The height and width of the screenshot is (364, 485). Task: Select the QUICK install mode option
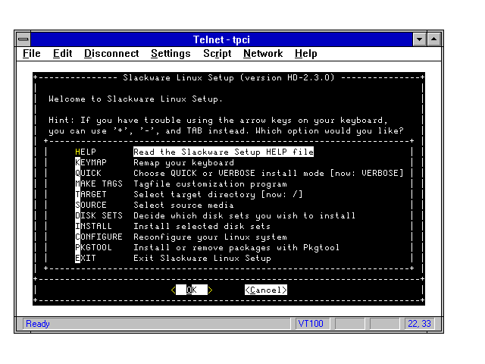click(x=88, y=173)
